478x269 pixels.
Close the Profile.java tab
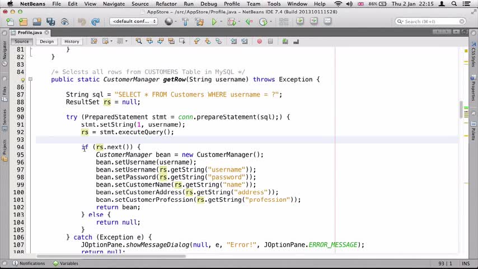(x=46, y=33)
